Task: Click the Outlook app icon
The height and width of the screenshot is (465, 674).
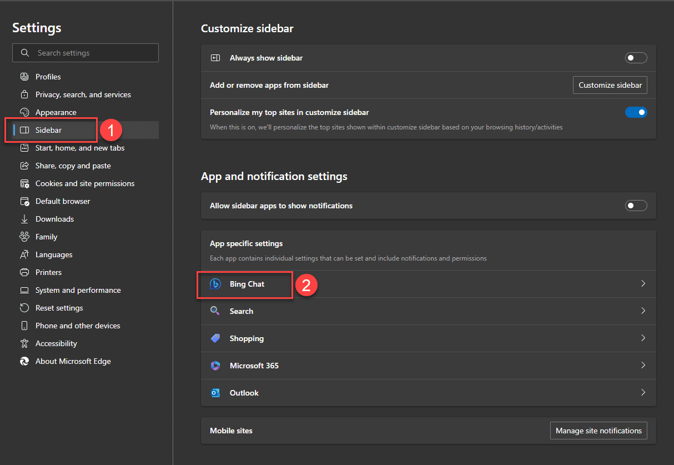Action: click(x=215, y=393)
